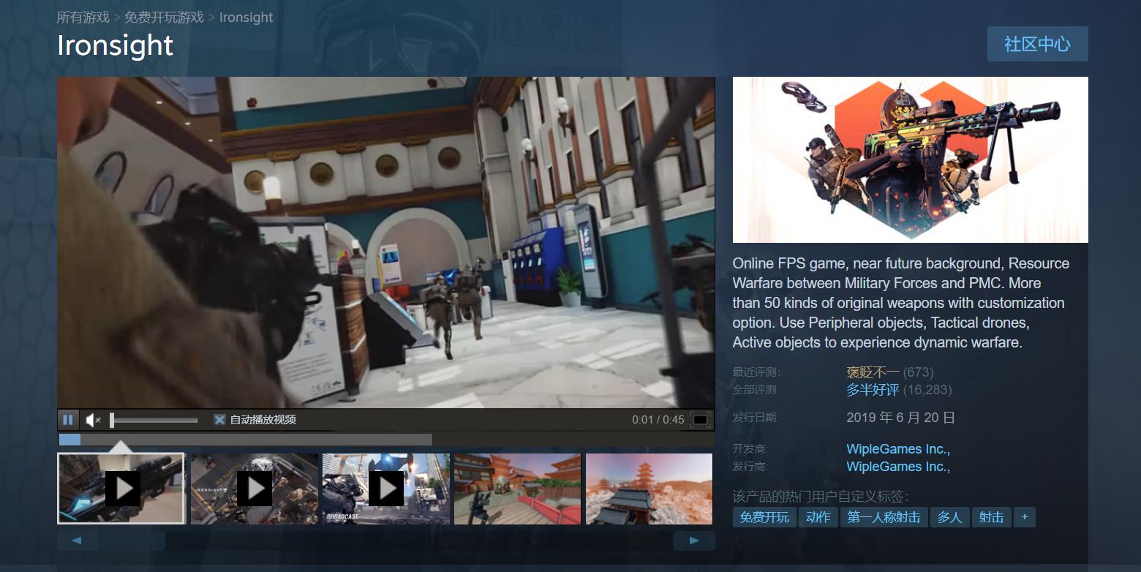Click the release date 2019 年 6 月 20 日
The width and height of the screenshot is (1141, 572).
coord(901,418)
